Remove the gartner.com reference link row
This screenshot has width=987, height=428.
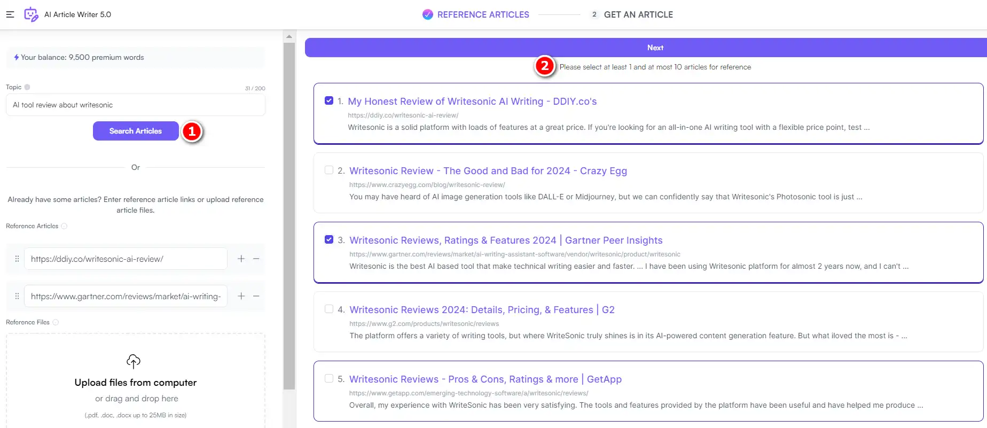(256, 296)
